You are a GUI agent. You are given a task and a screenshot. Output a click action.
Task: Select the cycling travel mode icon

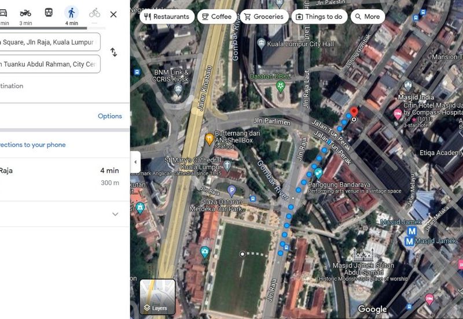pos(94,13)
